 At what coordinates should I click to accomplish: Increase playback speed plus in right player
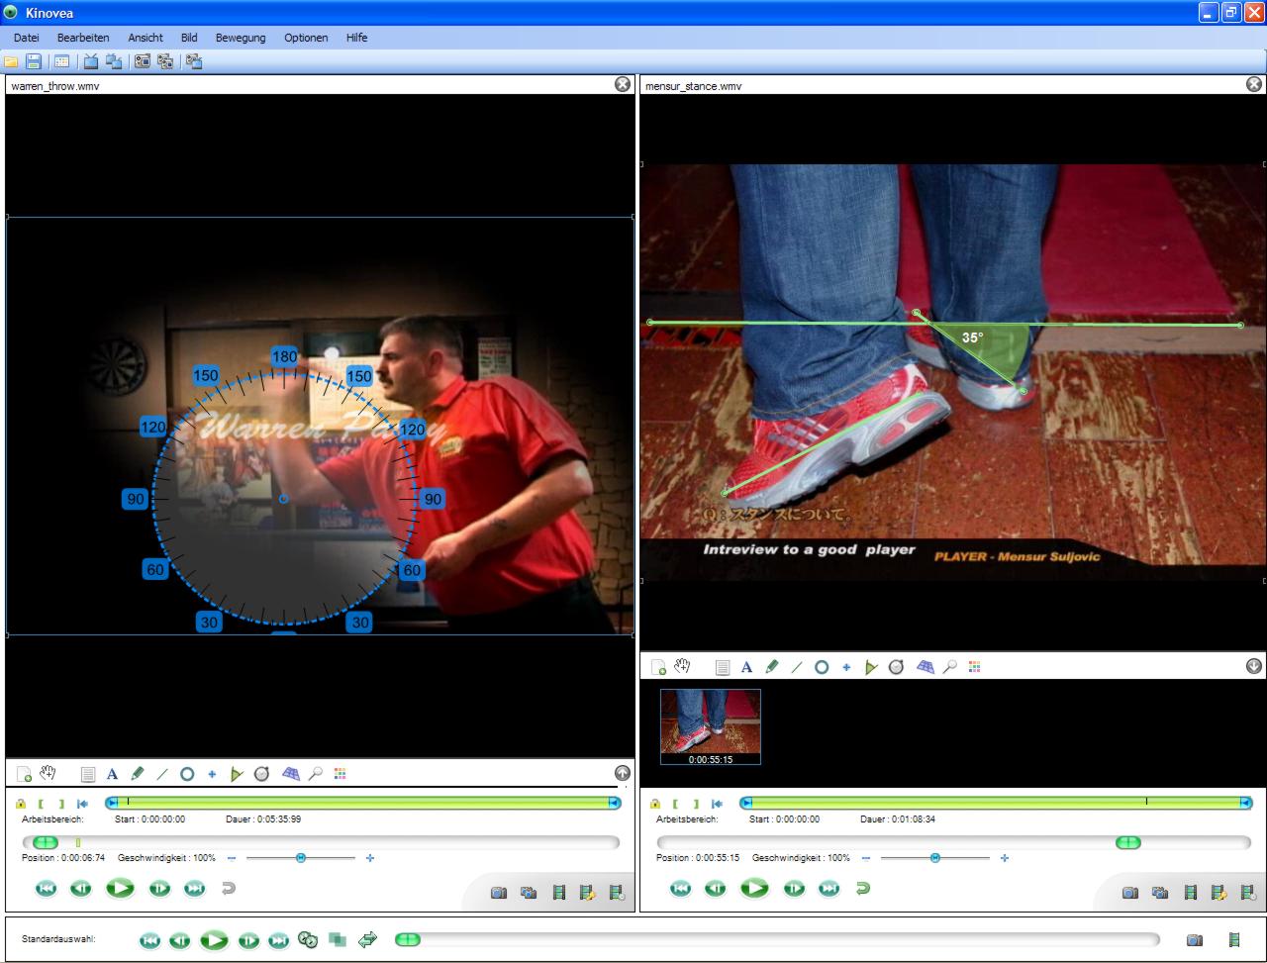1005,858
